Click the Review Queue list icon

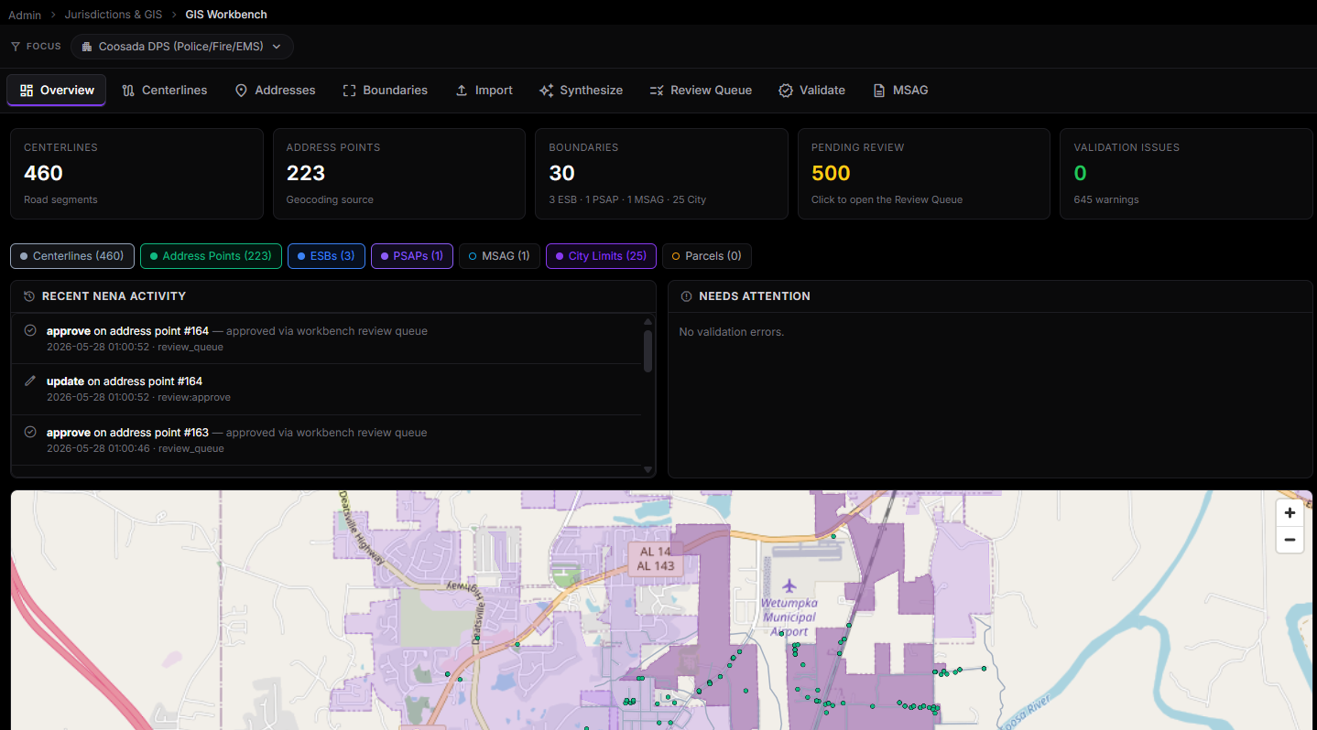[x=657, y=91]
